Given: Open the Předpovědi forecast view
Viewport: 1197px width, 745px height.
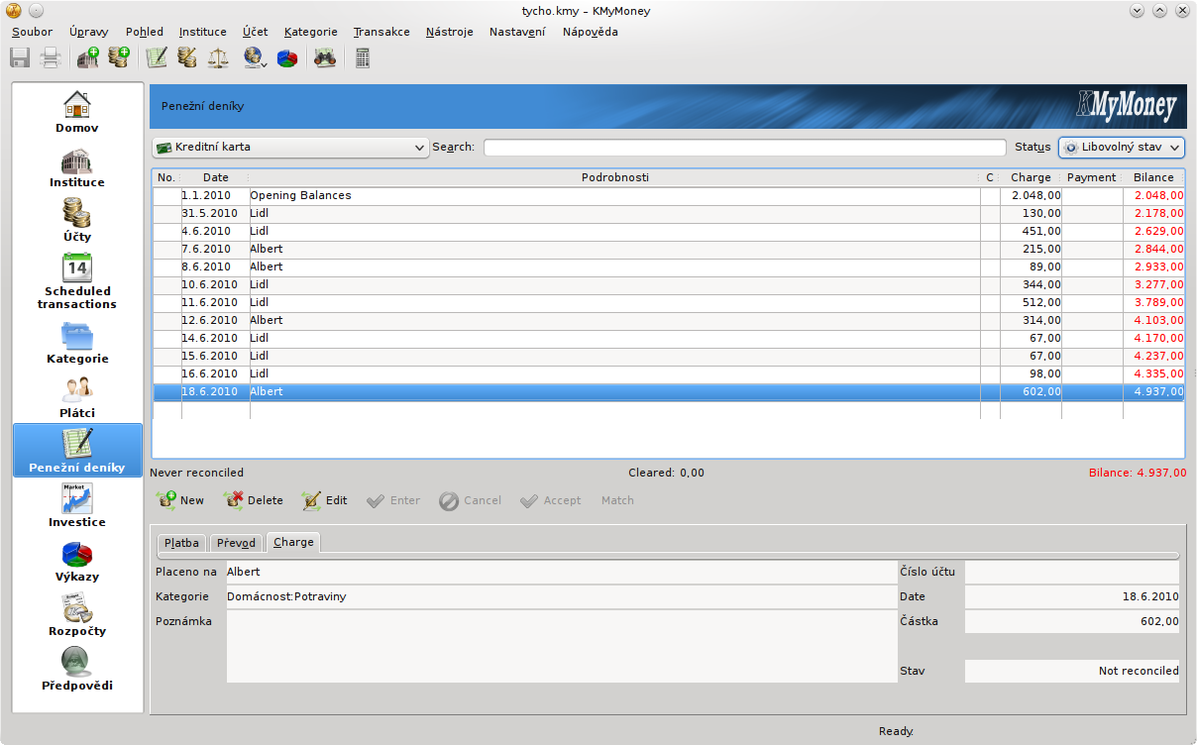Looking at the screenshot, I should 77,669.
